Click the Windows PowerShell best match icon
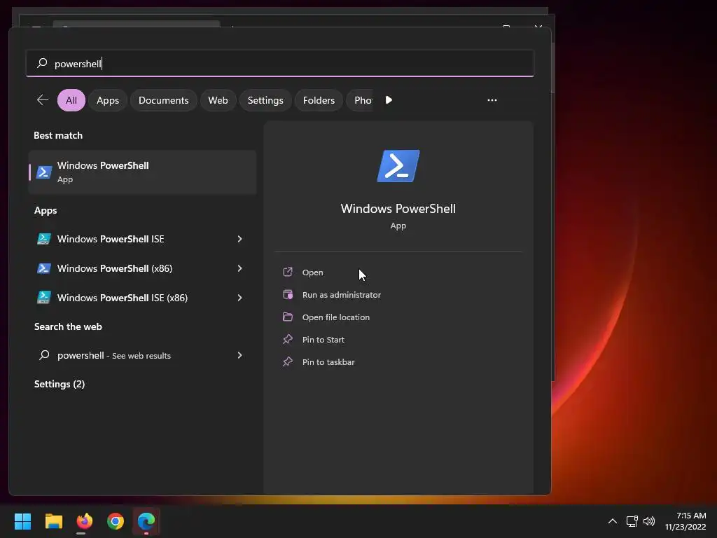This screenshot has width=717, height=538. point(44,172)
